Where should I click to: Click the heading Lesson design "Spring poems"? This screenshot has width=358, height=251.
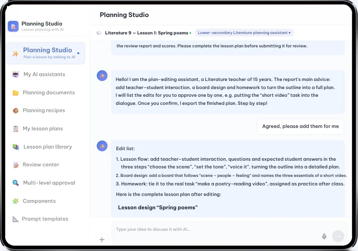(158, 208)
